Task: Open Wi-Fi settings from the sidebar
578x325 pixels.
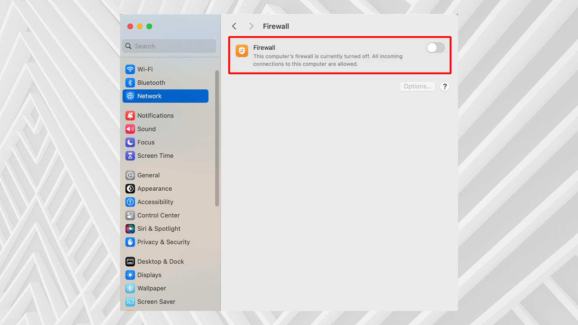Action: [x=144, y=69]
